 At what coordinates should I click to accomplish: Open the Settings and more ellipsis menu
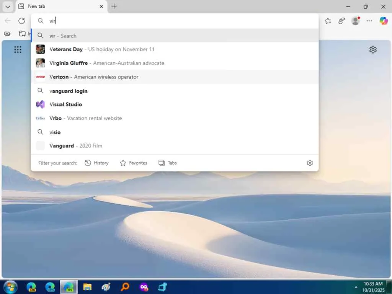click(x=369, y=21)
